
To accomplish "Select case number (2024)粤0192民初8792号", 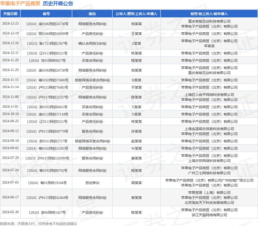I will (x=47, y=171).
